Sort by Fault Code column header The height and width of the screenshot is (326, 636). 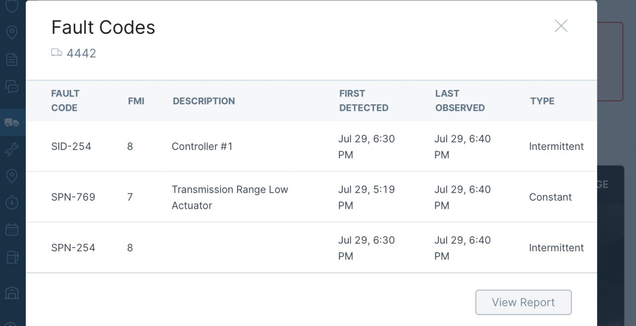tap(65, 100)
